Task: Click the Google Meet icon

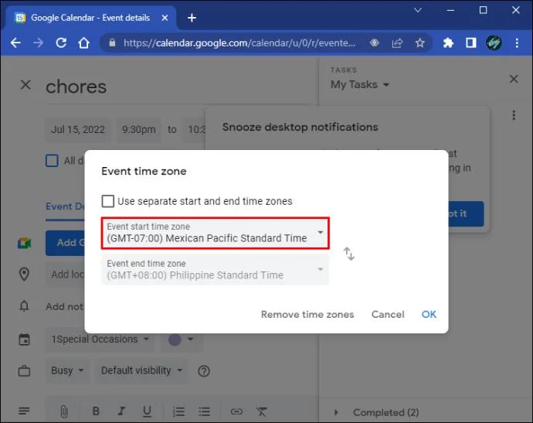Action: (24, 243)
